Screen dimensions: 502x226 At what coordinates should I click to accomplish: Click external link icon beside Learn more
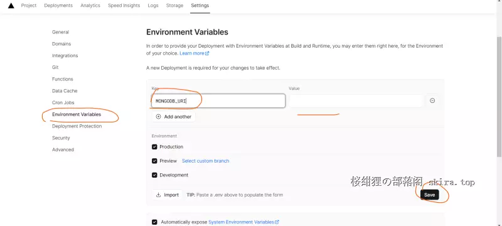[207, 53]
